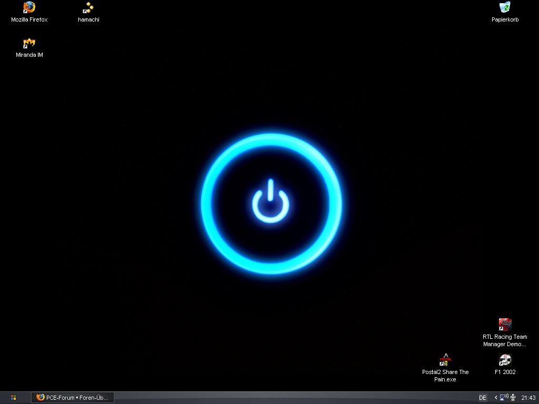Click the wired network connection tray icon

tap(513, 398)
